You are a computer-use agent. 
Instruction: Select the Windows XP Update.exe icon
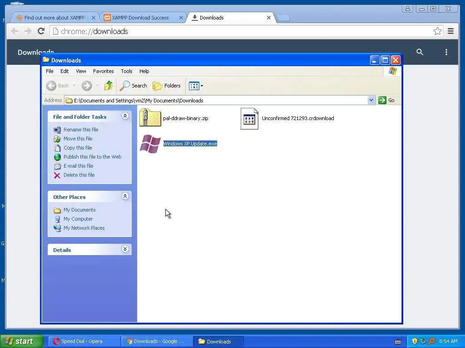pyautogui.click(x=150, y=144)
